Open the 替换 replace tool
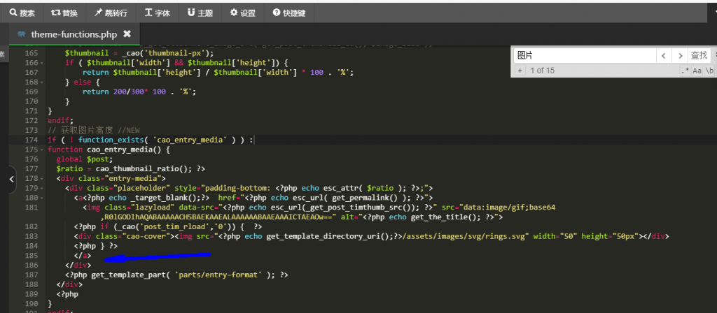717x313 pixels. tap(66, 13)
